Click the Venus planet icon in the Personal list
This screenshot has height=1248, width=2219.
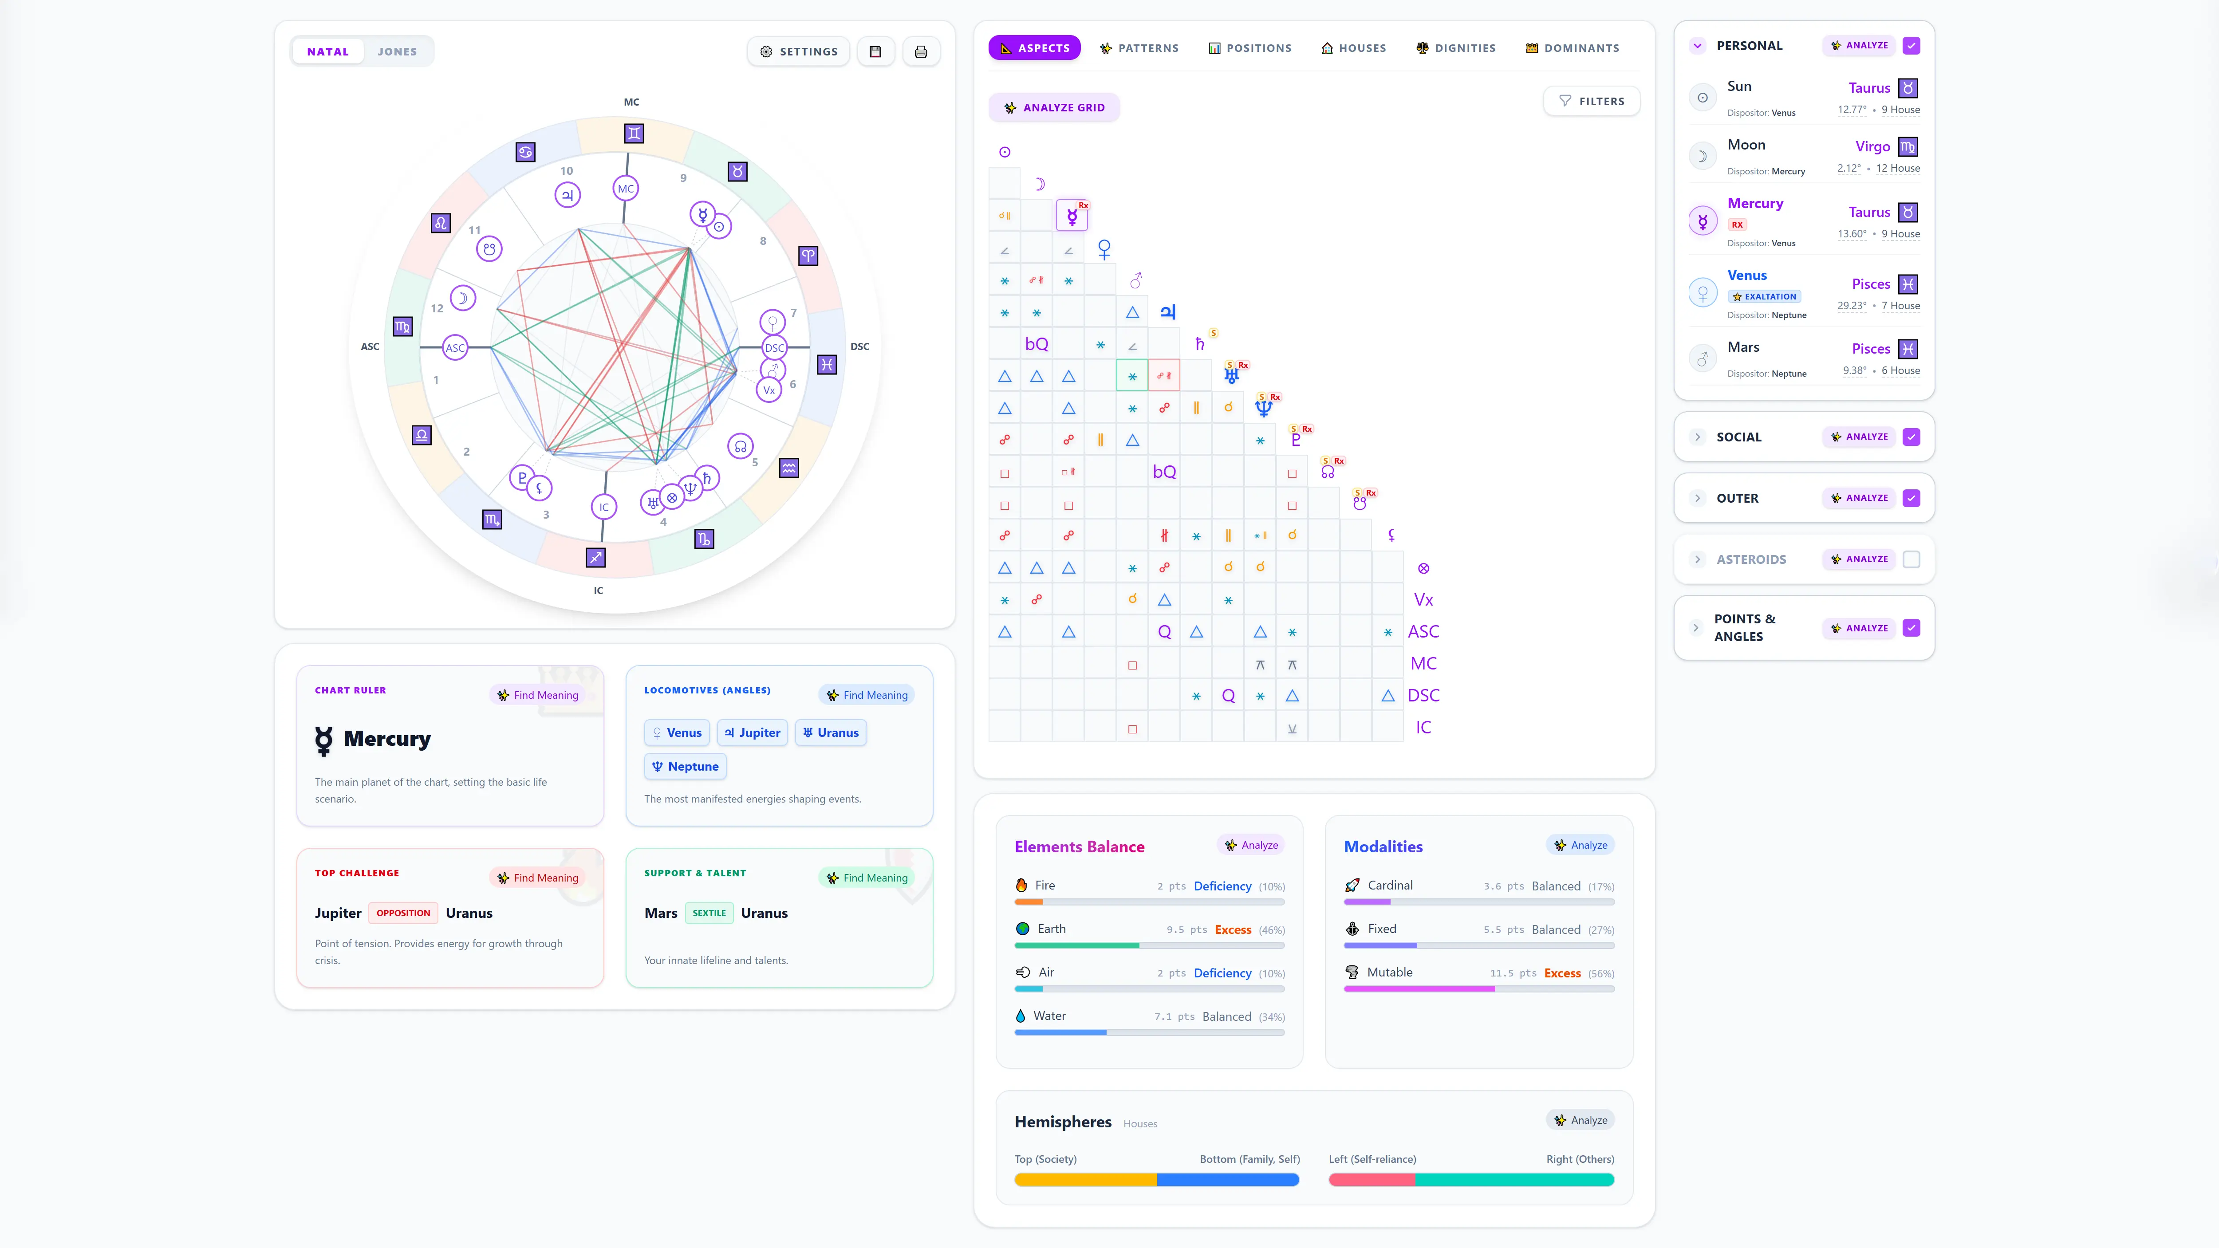pos(1702,294)
